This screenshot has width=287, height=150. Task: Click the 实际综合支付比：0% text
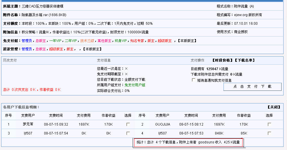(113, 91)
